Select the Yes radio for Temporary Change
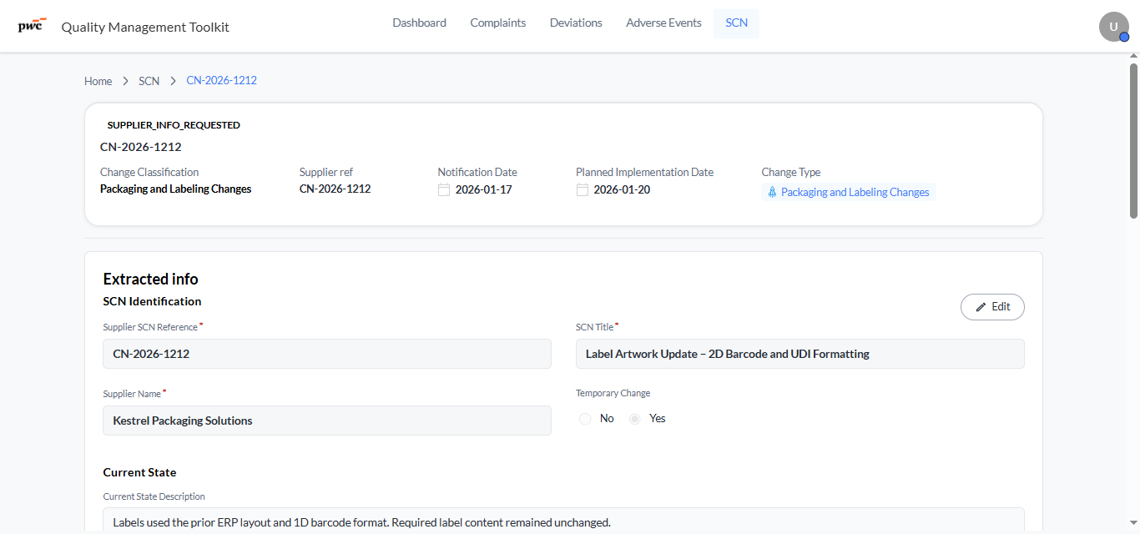 tap(635, 419)
